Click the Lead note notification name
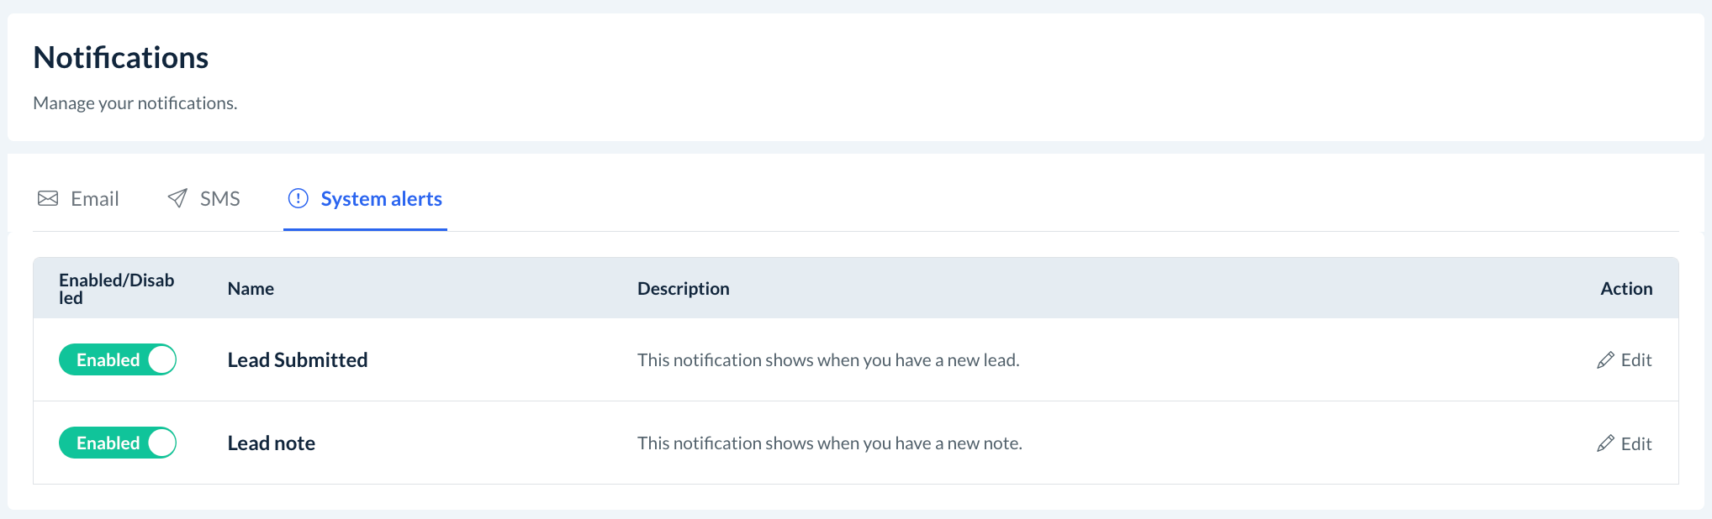Viewport: 1712px width, 519px height. 272,443
